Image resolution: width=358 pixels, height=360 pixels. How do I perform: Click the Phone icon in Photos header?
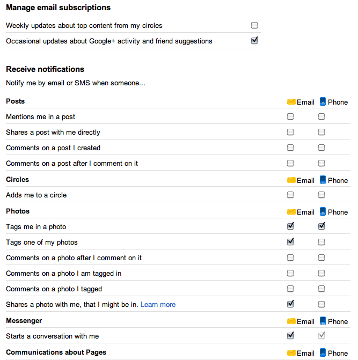[323, 211]
